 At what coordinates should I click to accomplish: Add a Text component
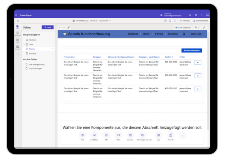click(82, 135)
